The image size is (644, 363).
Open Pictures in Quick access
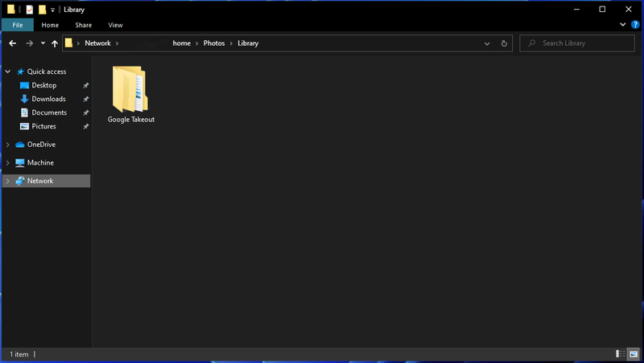pos(43,126)
